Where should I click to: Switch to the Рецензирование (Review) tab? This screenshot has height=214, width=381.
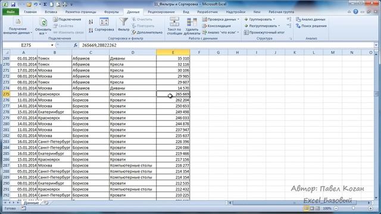161,12
